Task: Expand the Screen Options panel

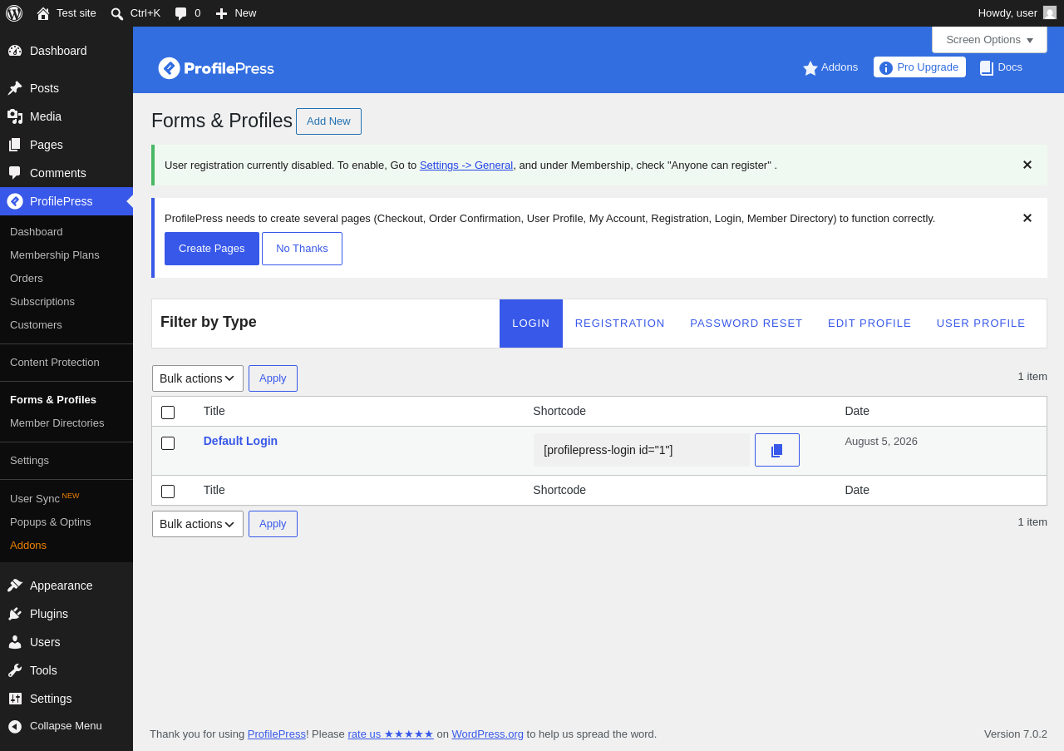Action: click(x=989, y=39)
